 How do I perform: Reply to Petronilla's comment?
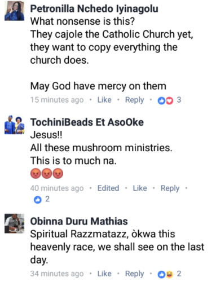pyautogui.click(x=135, y=100)
